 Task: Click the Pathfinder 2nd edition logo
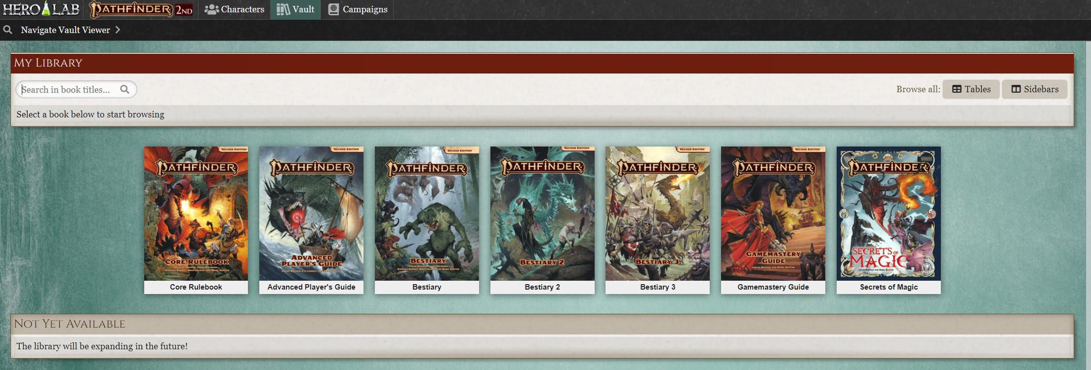click(x=141, y=9)
